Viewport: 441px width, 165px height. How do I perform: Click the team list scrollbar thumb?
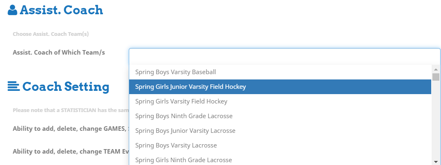click(x=436, y=77)
